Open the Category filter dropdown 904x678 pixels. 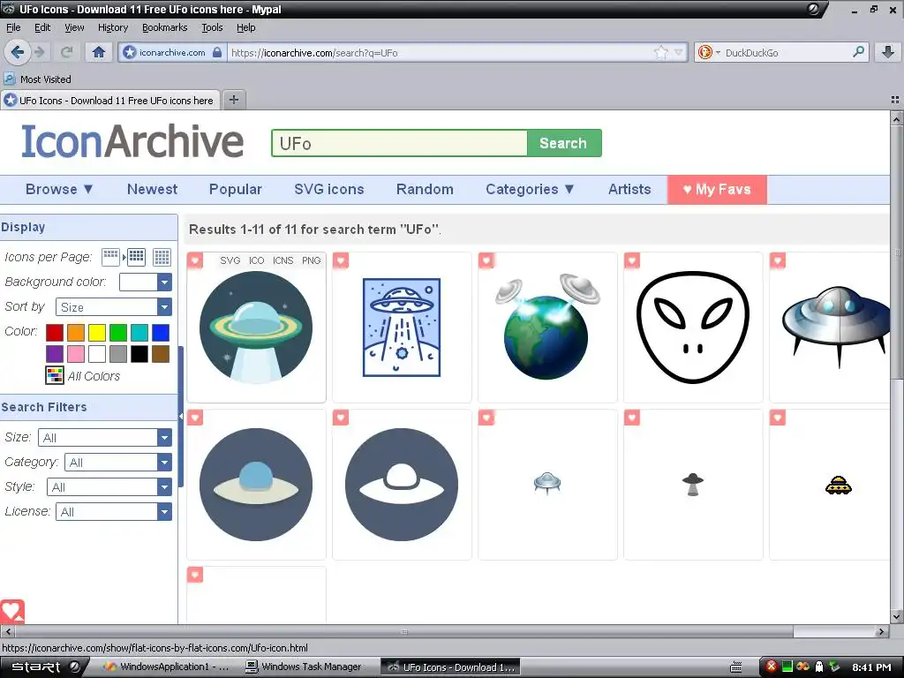(118, 463)
